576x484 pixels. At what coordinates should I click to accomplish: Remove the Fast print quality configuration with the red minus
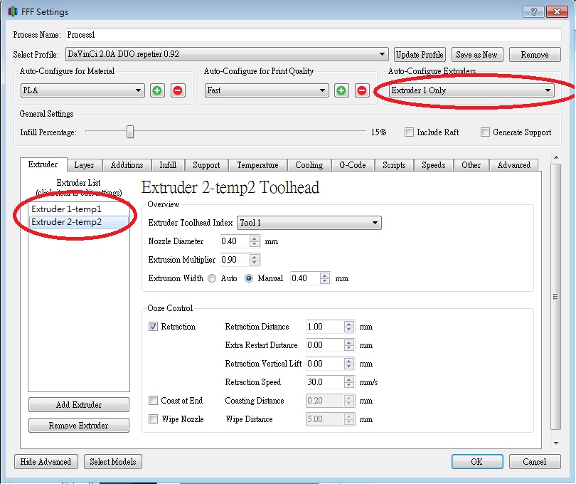(362, 90)
